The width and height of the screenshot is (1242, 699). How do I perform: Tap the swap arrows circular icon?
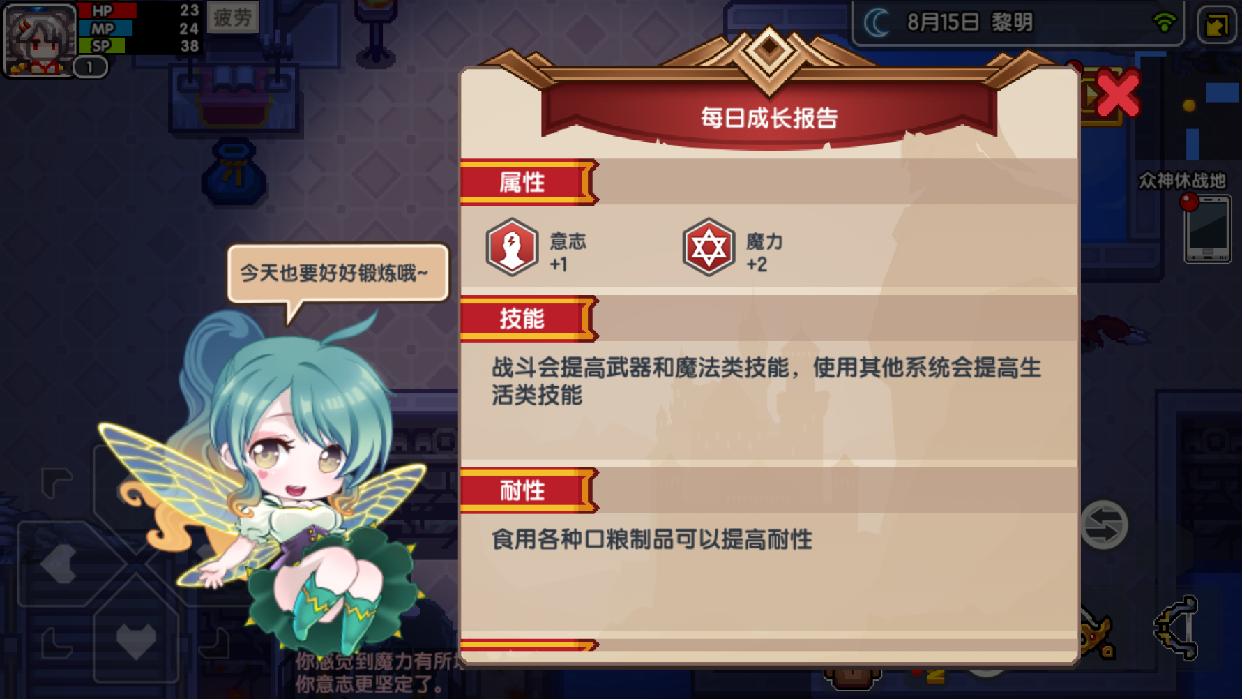pos(1104,525)
